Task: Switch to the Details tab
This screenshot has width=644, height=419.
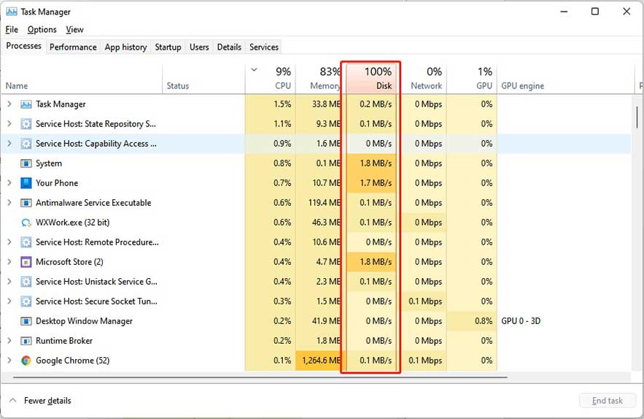Action: click(229, 47)
